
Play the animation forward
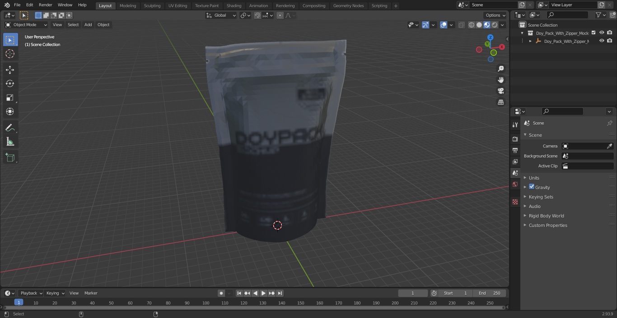(263, 293)
